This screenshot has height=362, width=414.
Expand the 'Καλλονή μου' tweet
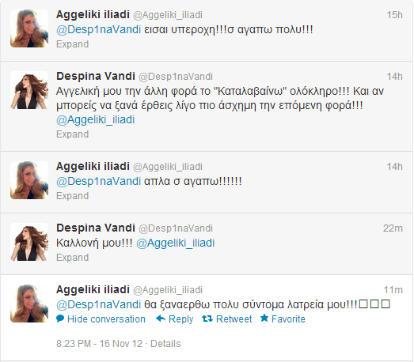point(72,258)
